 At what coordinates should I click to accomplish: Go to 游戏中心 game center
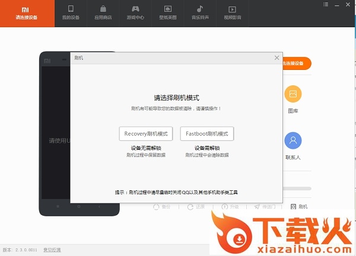point(135,13)
